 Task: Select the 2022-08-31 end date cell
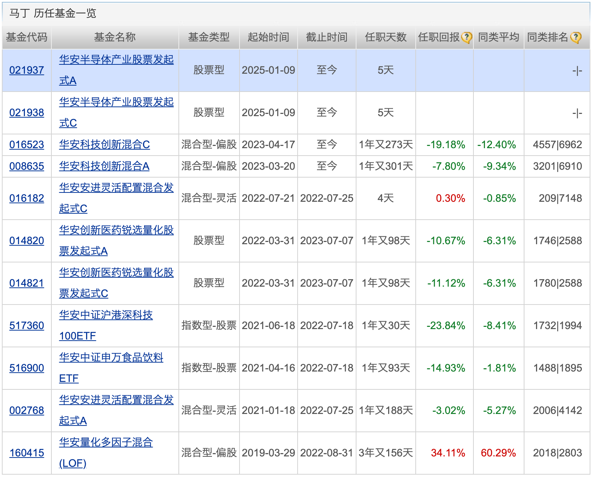[x=327, y=453]
